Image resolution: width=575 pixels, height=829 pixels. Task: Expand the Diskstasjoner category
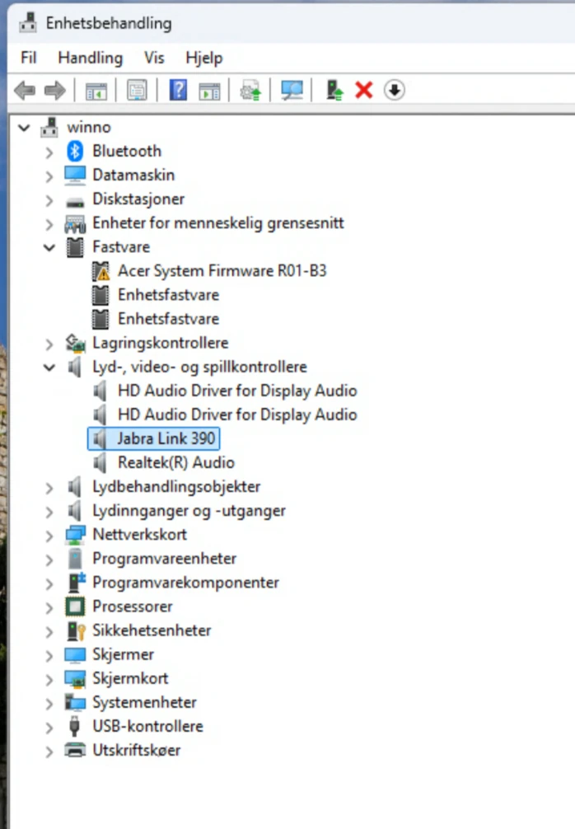[49, 200]
